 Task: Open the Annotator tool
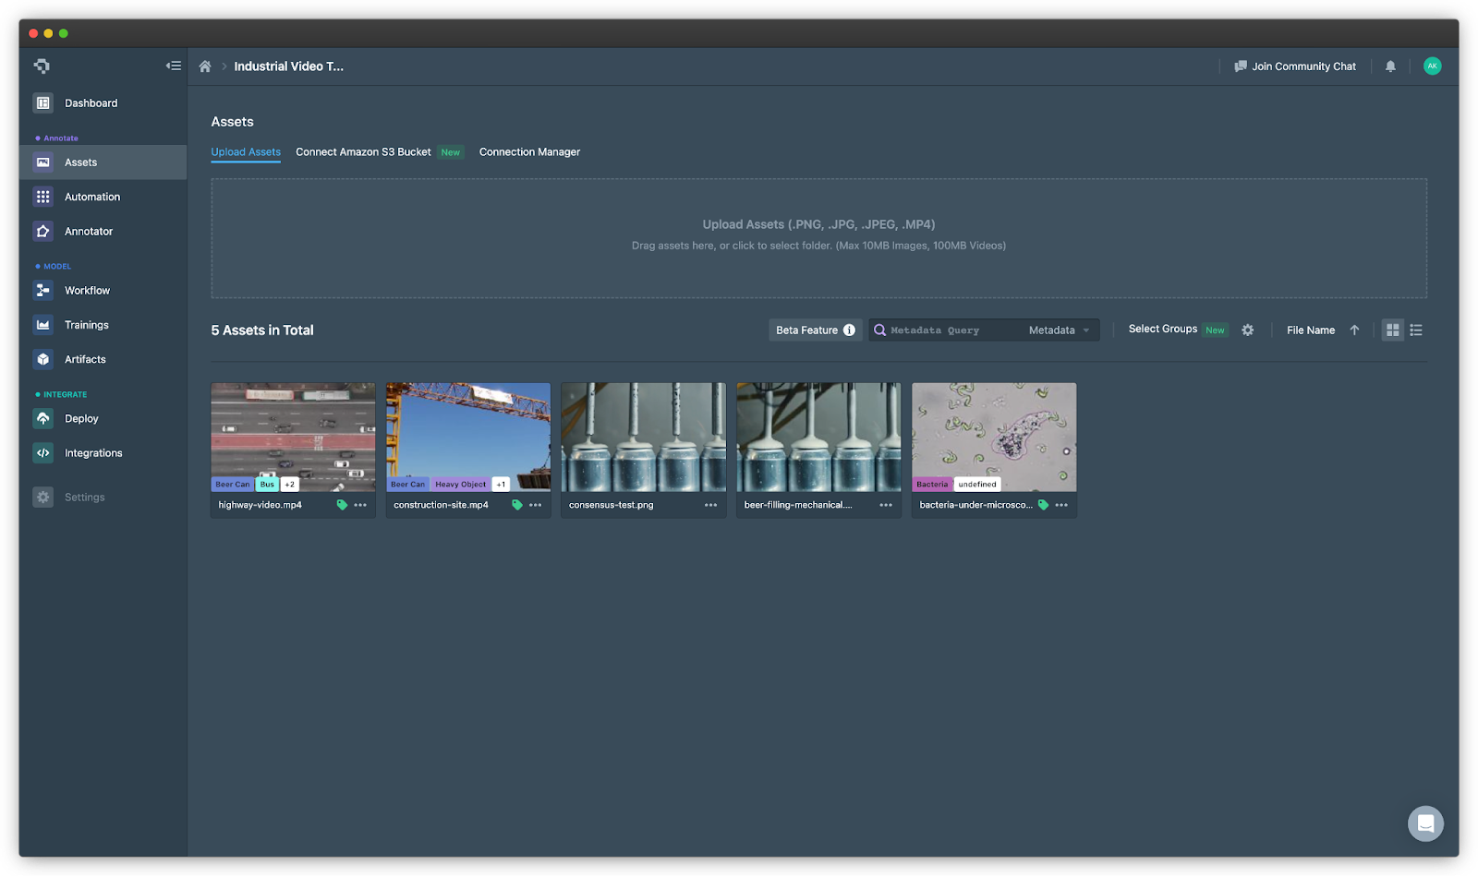click(x=88, y=231)
